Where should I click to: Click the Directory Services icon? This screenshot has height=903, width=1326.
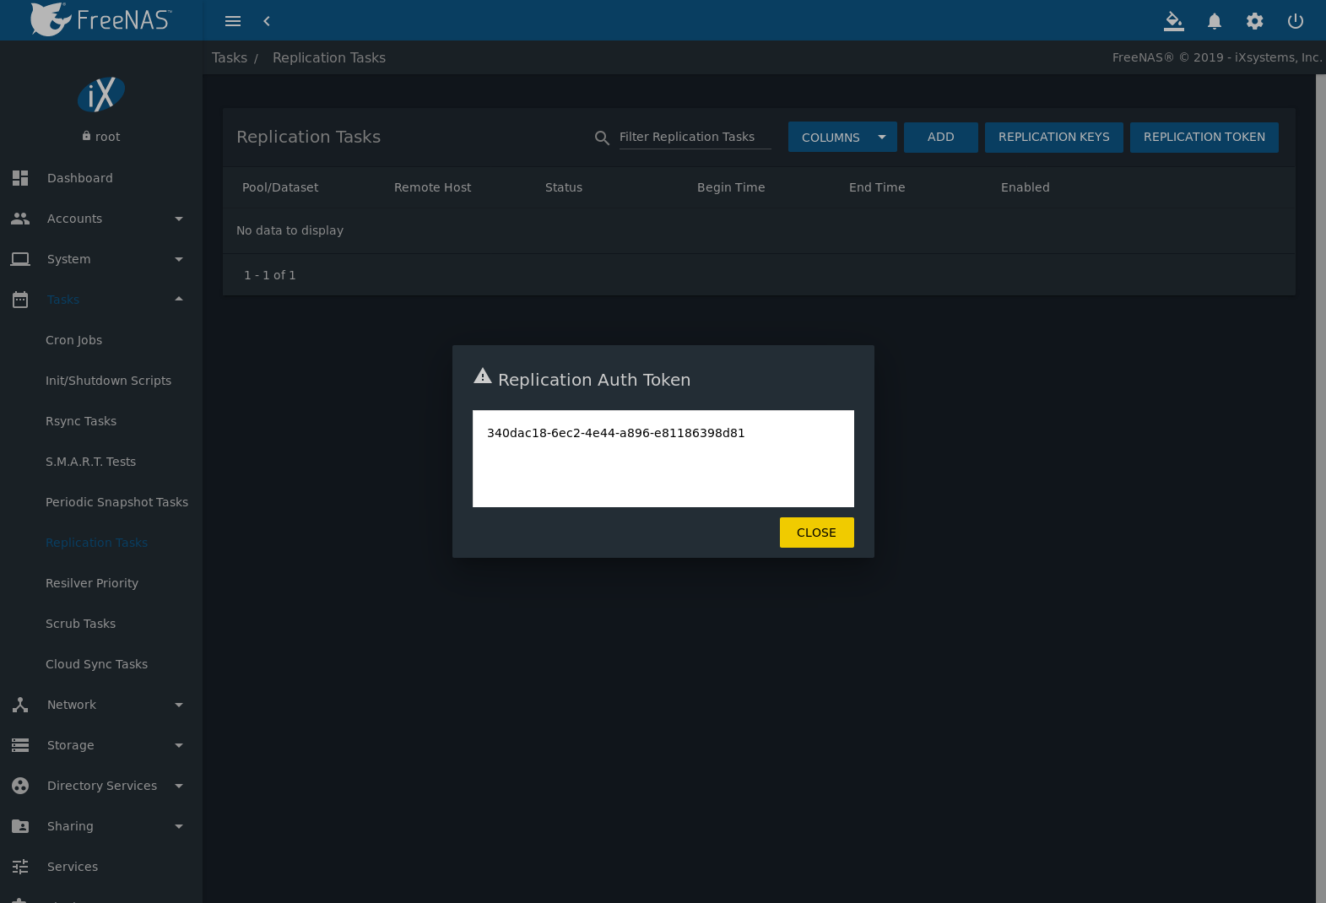(20, 786)
